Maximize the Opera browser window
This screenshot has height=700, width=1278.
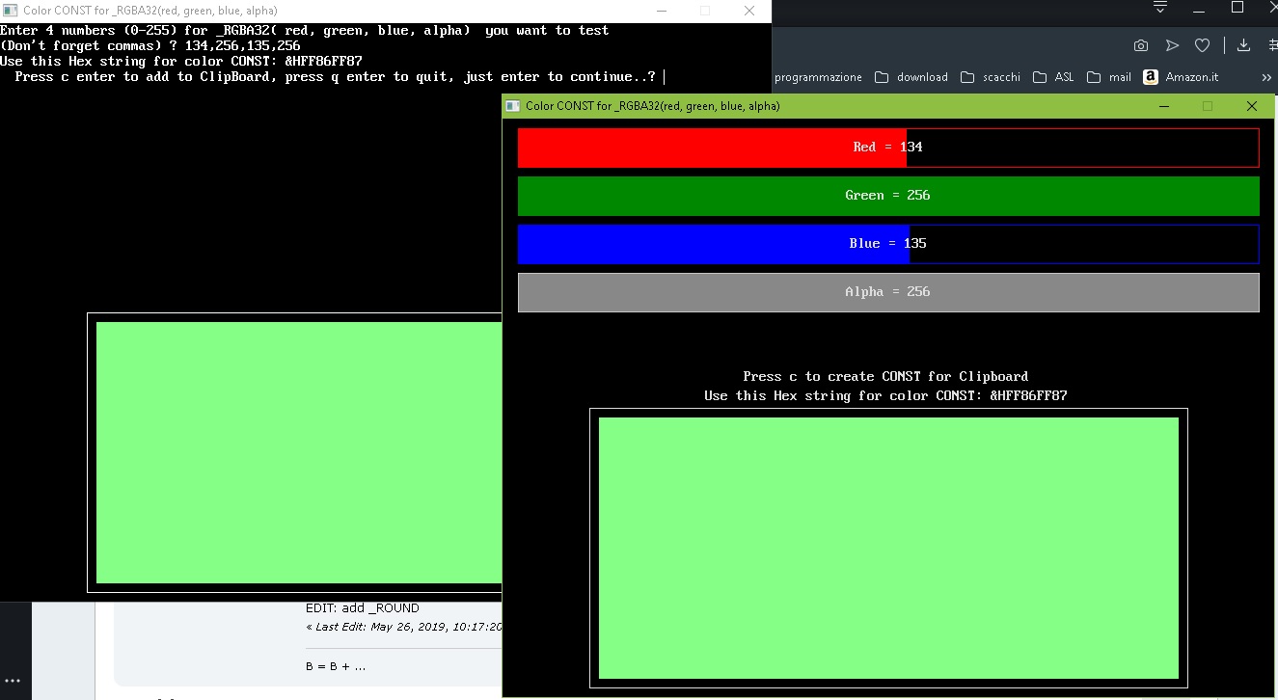[1237, 8]
